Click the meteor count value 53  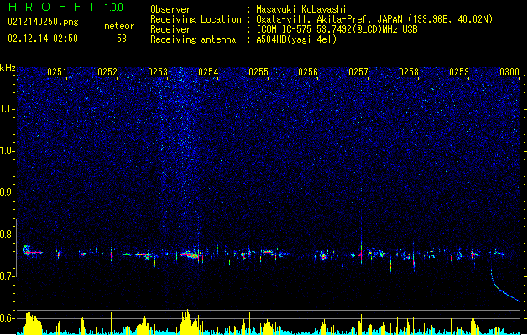(x=122, y=39)
